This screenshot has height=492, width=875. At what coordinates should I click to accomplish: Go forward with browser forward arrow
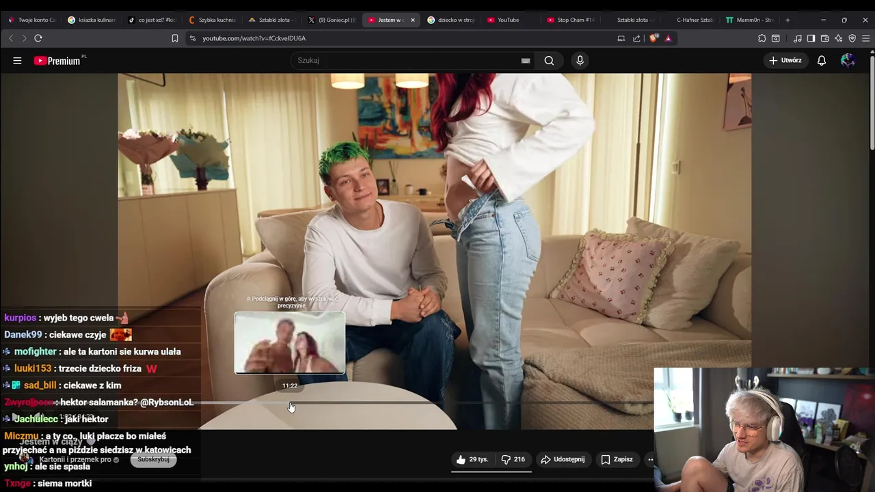[x=24, y=38]
